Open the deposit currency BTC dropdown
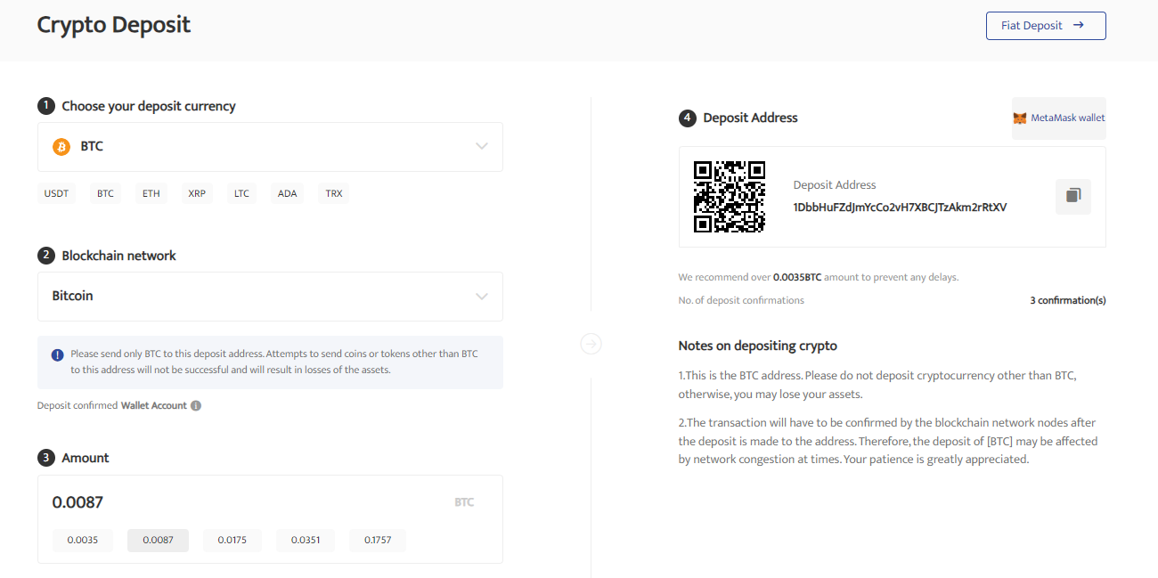The width and height of the screenshot is (1158, 578). (x=270, y=146)
